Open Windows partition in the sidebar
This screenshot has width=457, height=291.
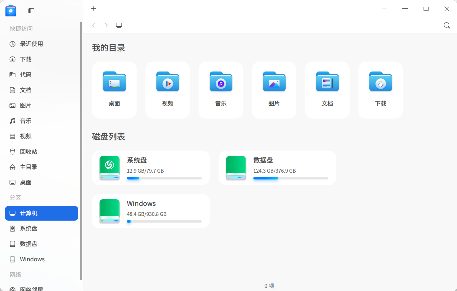[x=42, y=259]
